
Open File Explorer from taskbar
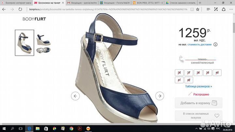[x=38, y=128]
